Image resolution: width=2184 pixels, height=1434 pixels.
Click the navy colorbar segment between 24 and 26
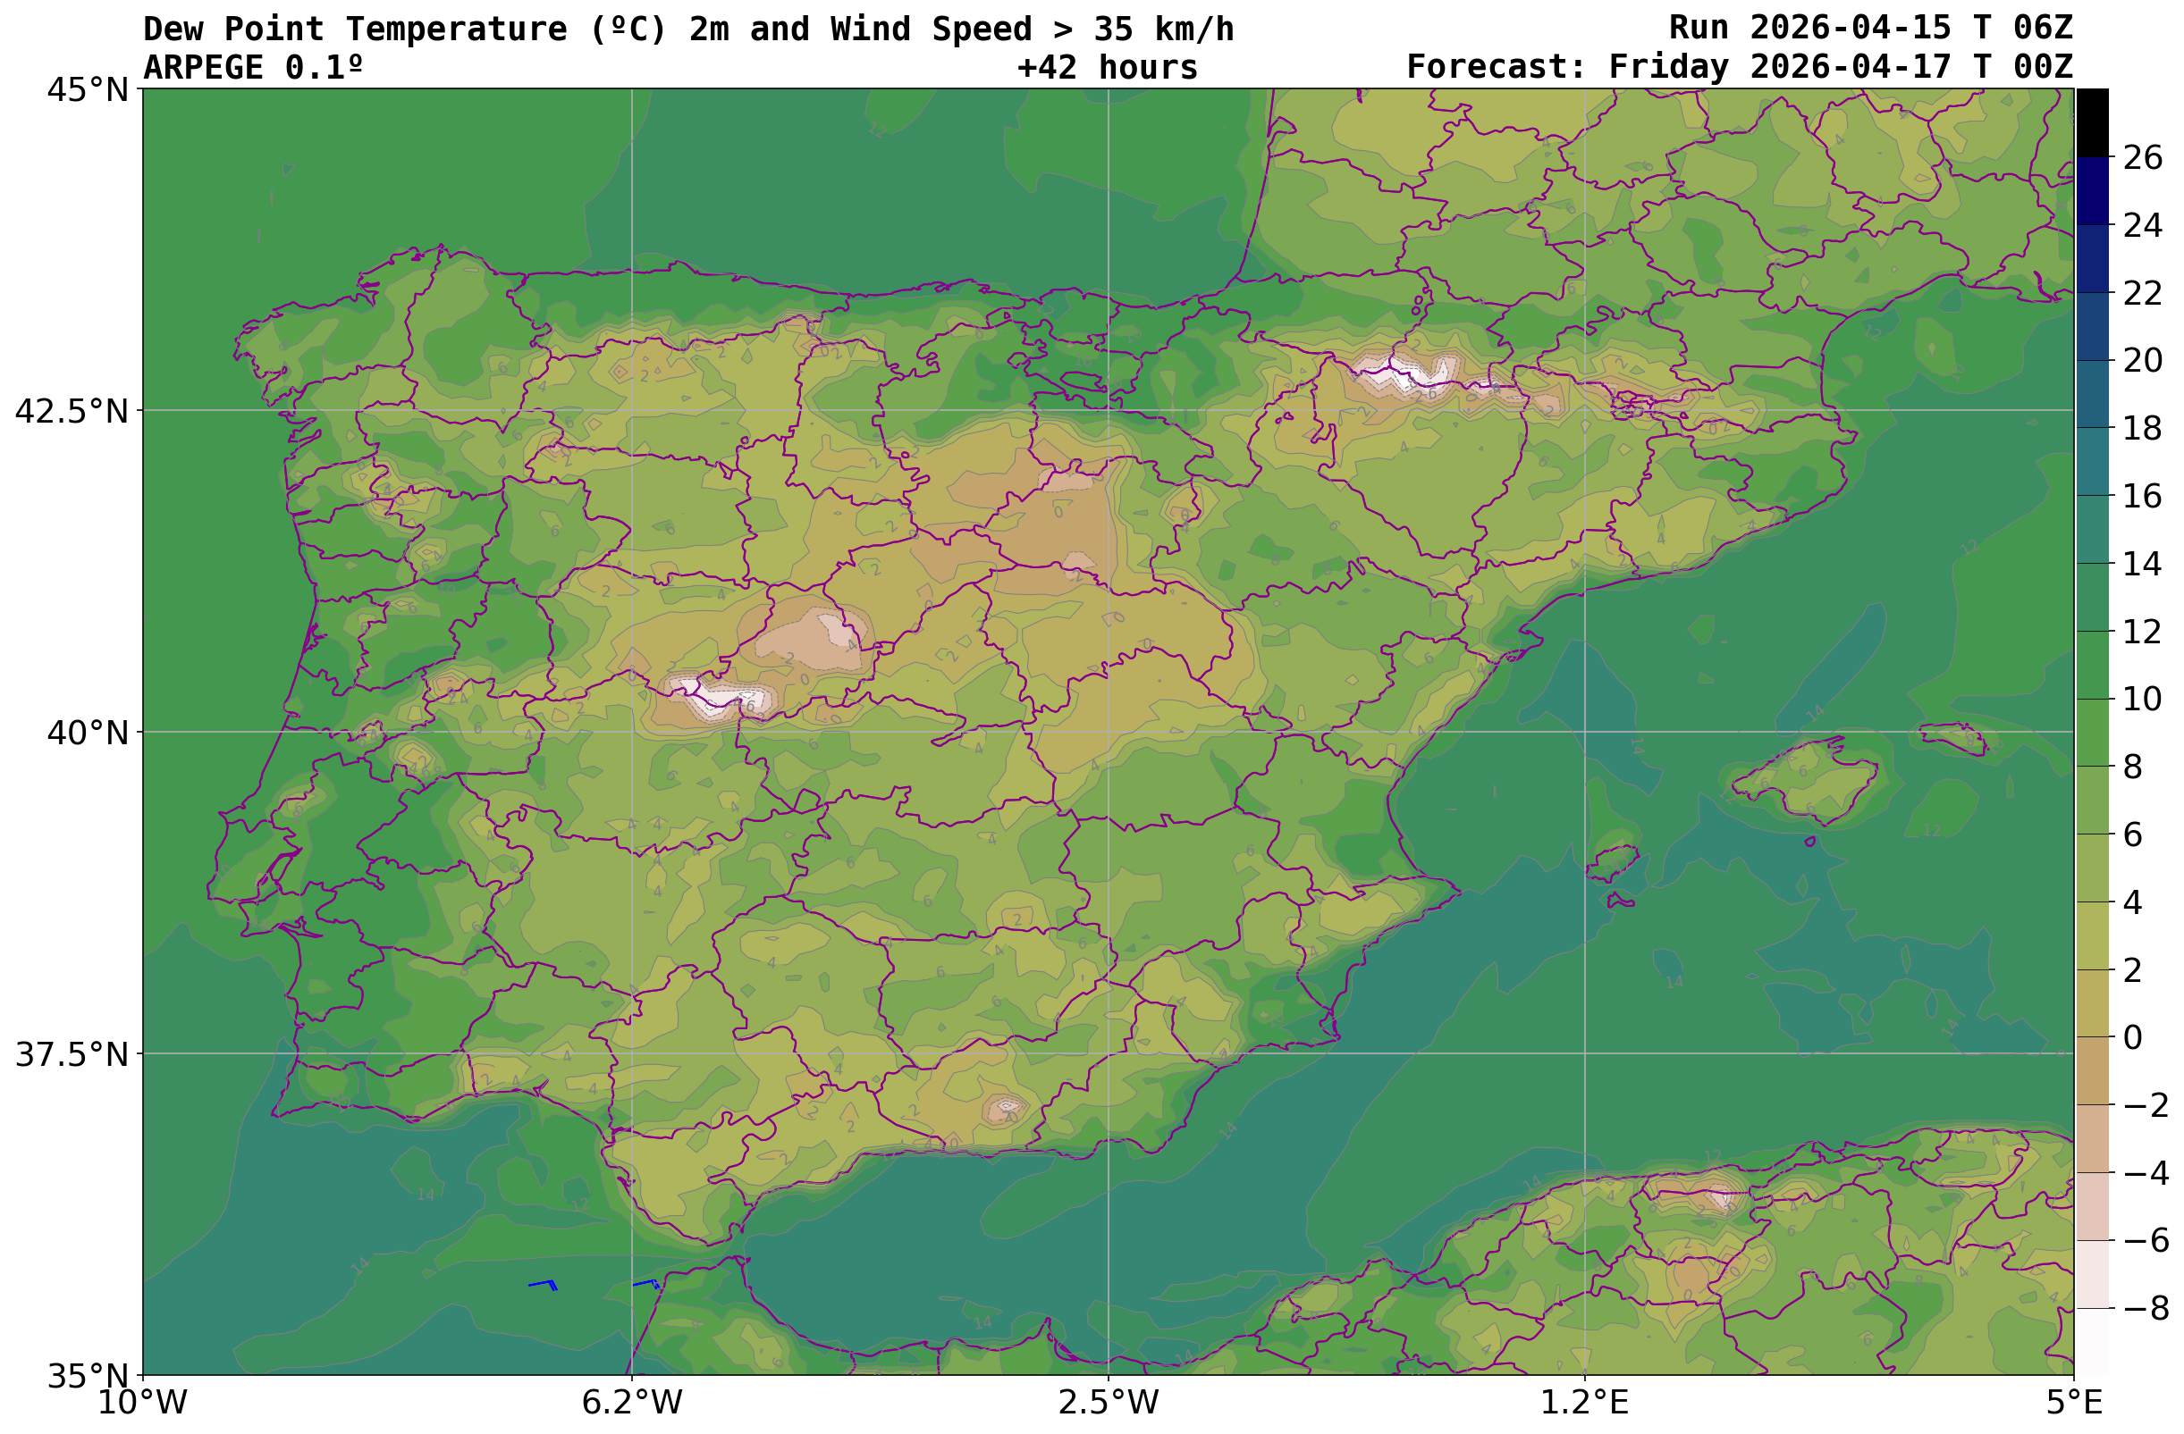tap(2091, 190)
